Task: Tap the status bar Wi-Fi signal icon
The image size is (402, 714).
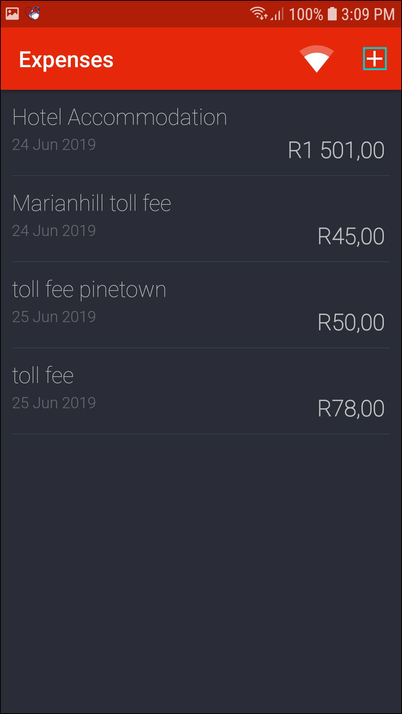Action: tap(258, 14)
